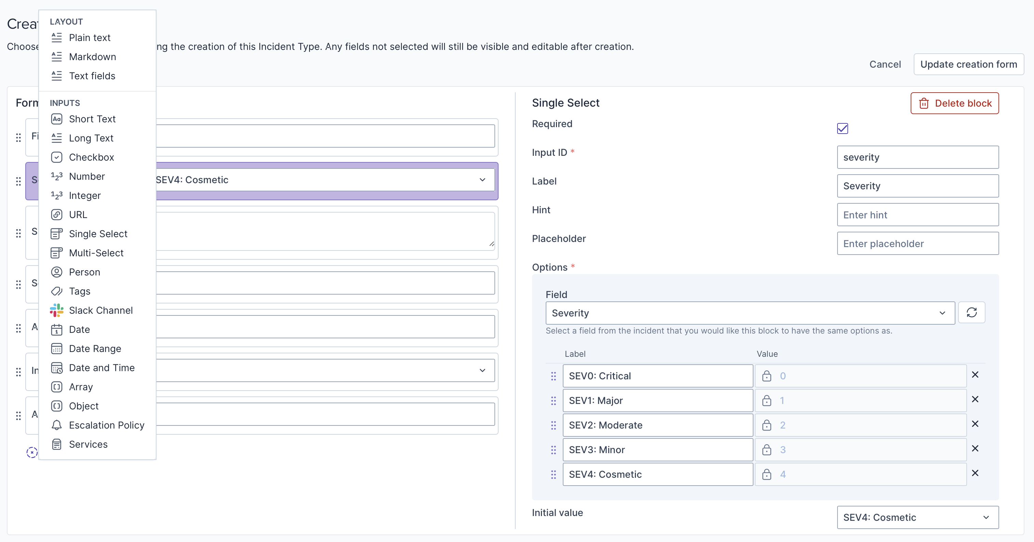This screenshot has width=1034, height=542.
Task: Click the lock icon in SEV3 value field
Action: [x=766, y=450]
